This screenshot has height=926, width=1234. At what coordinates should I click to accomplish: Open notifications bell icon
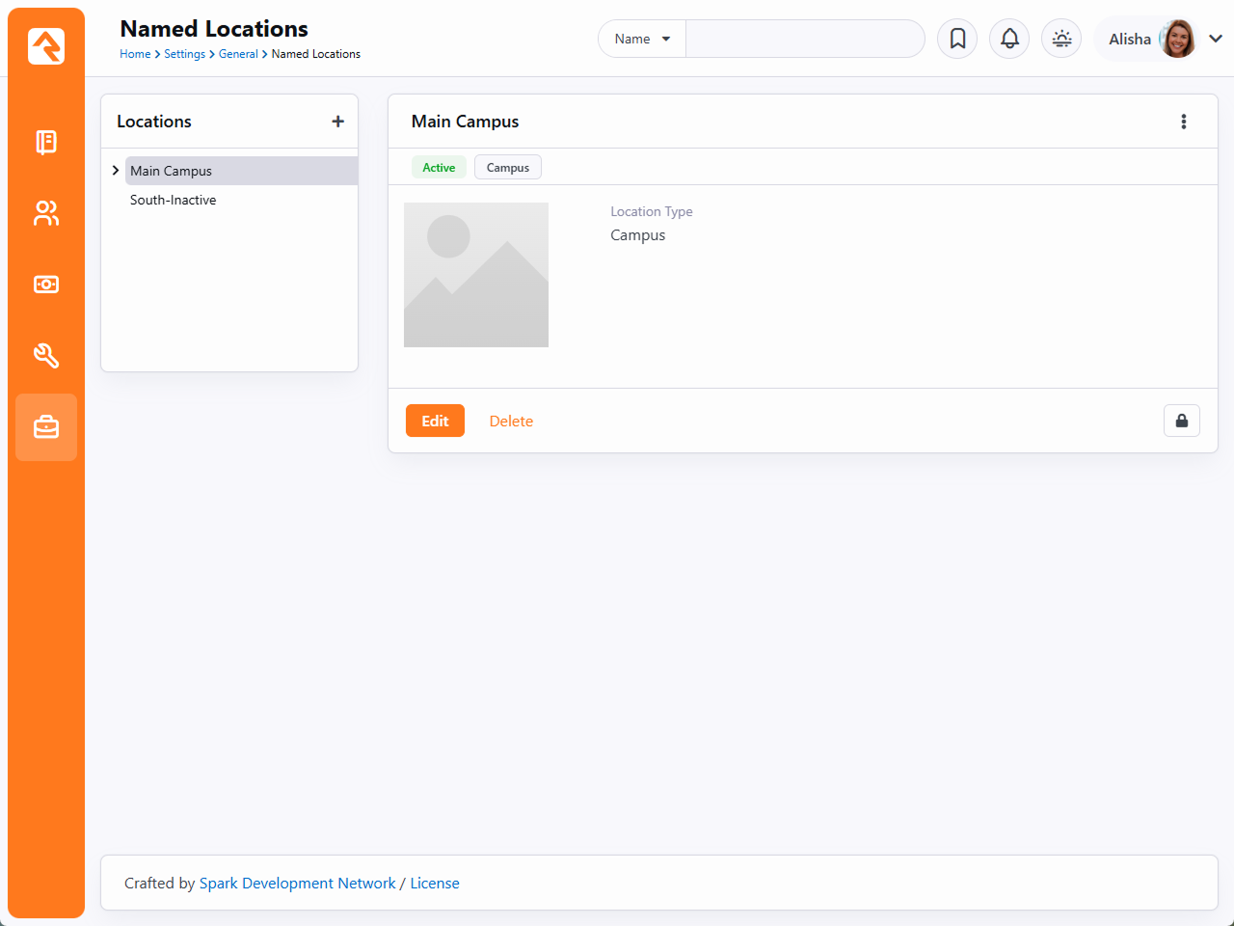[1009, 39]
